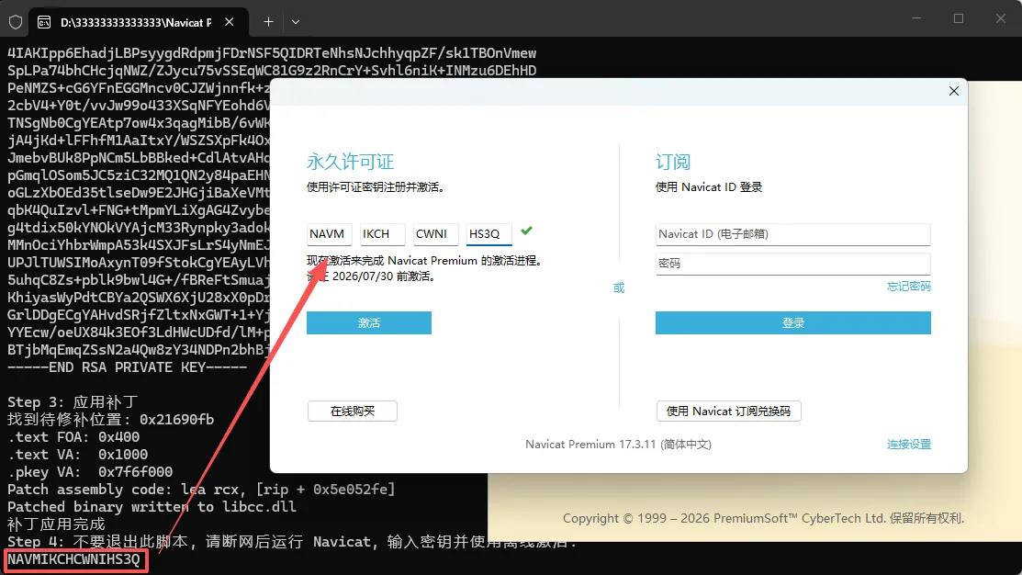Viewport: 1022px width, 575px height.
Task: Click the terminal icon on the tab
Action: pyautogui.click(x=44, y=22)
